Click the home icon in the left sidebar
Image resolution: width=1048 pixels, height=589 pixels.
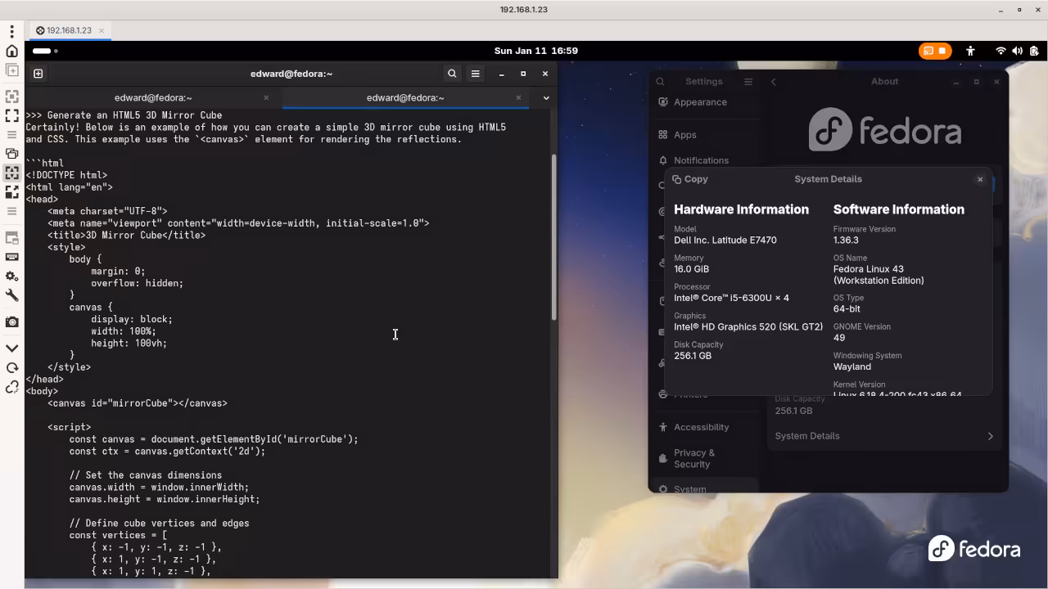coord(12,51)
